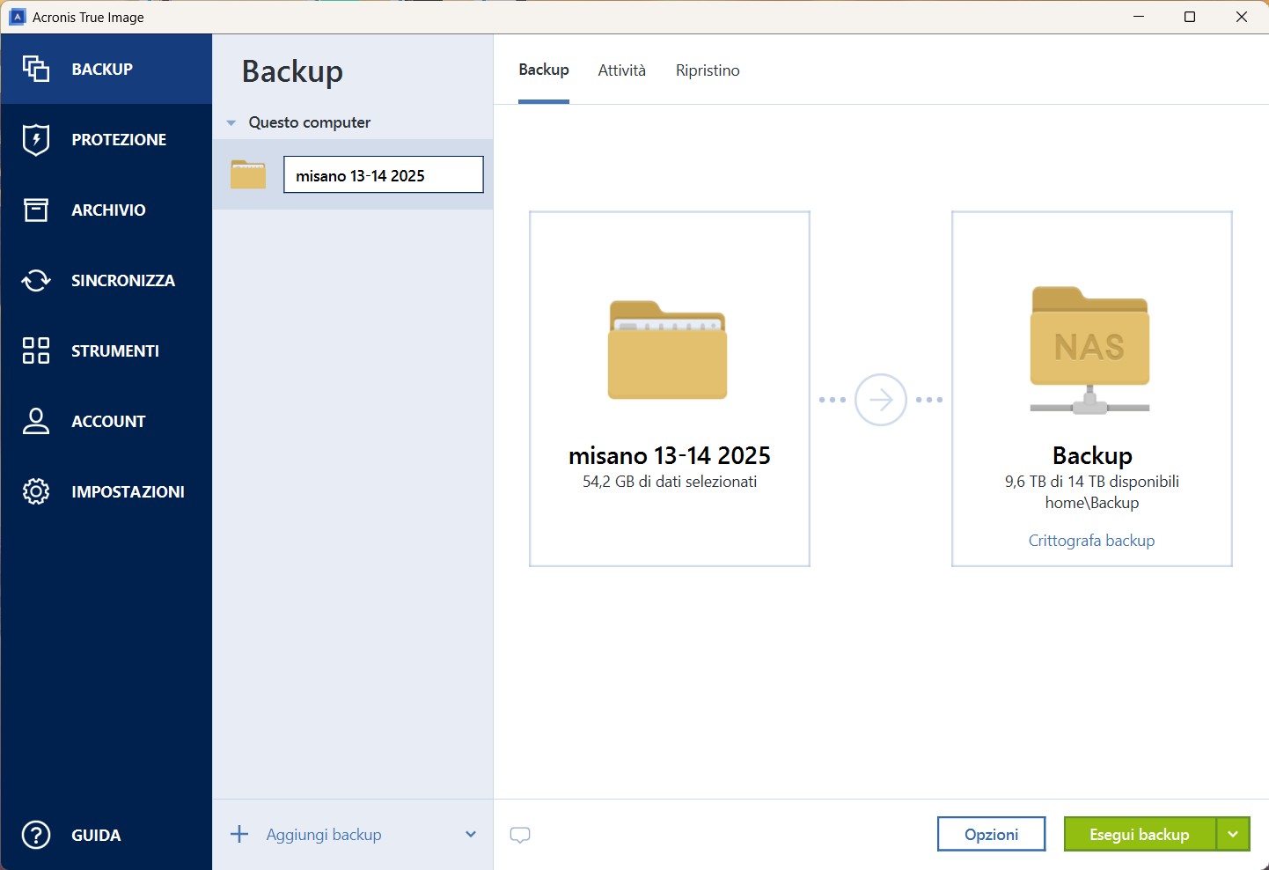Open the Strumenti tools section
Viewport: 1269px width, 870px height.
click(114, 351)
